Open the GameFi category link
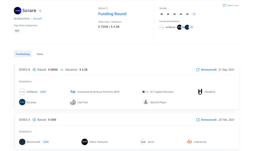This screenshot has height=151, width=263. 37,19
